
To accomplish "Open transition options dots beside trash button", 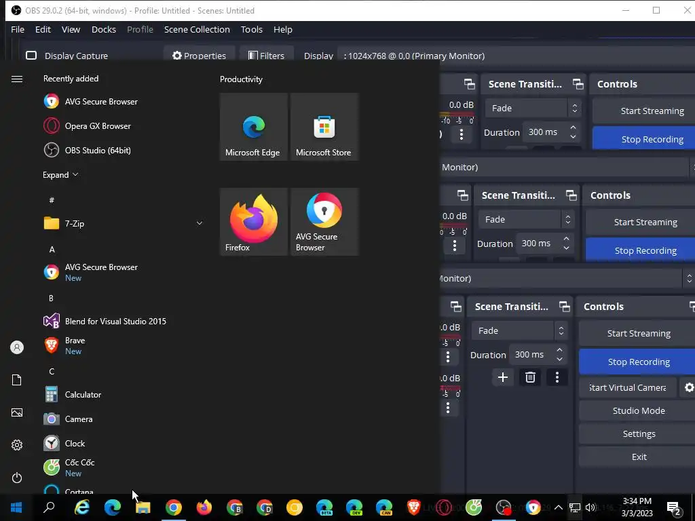I will [x=557, y=377].
